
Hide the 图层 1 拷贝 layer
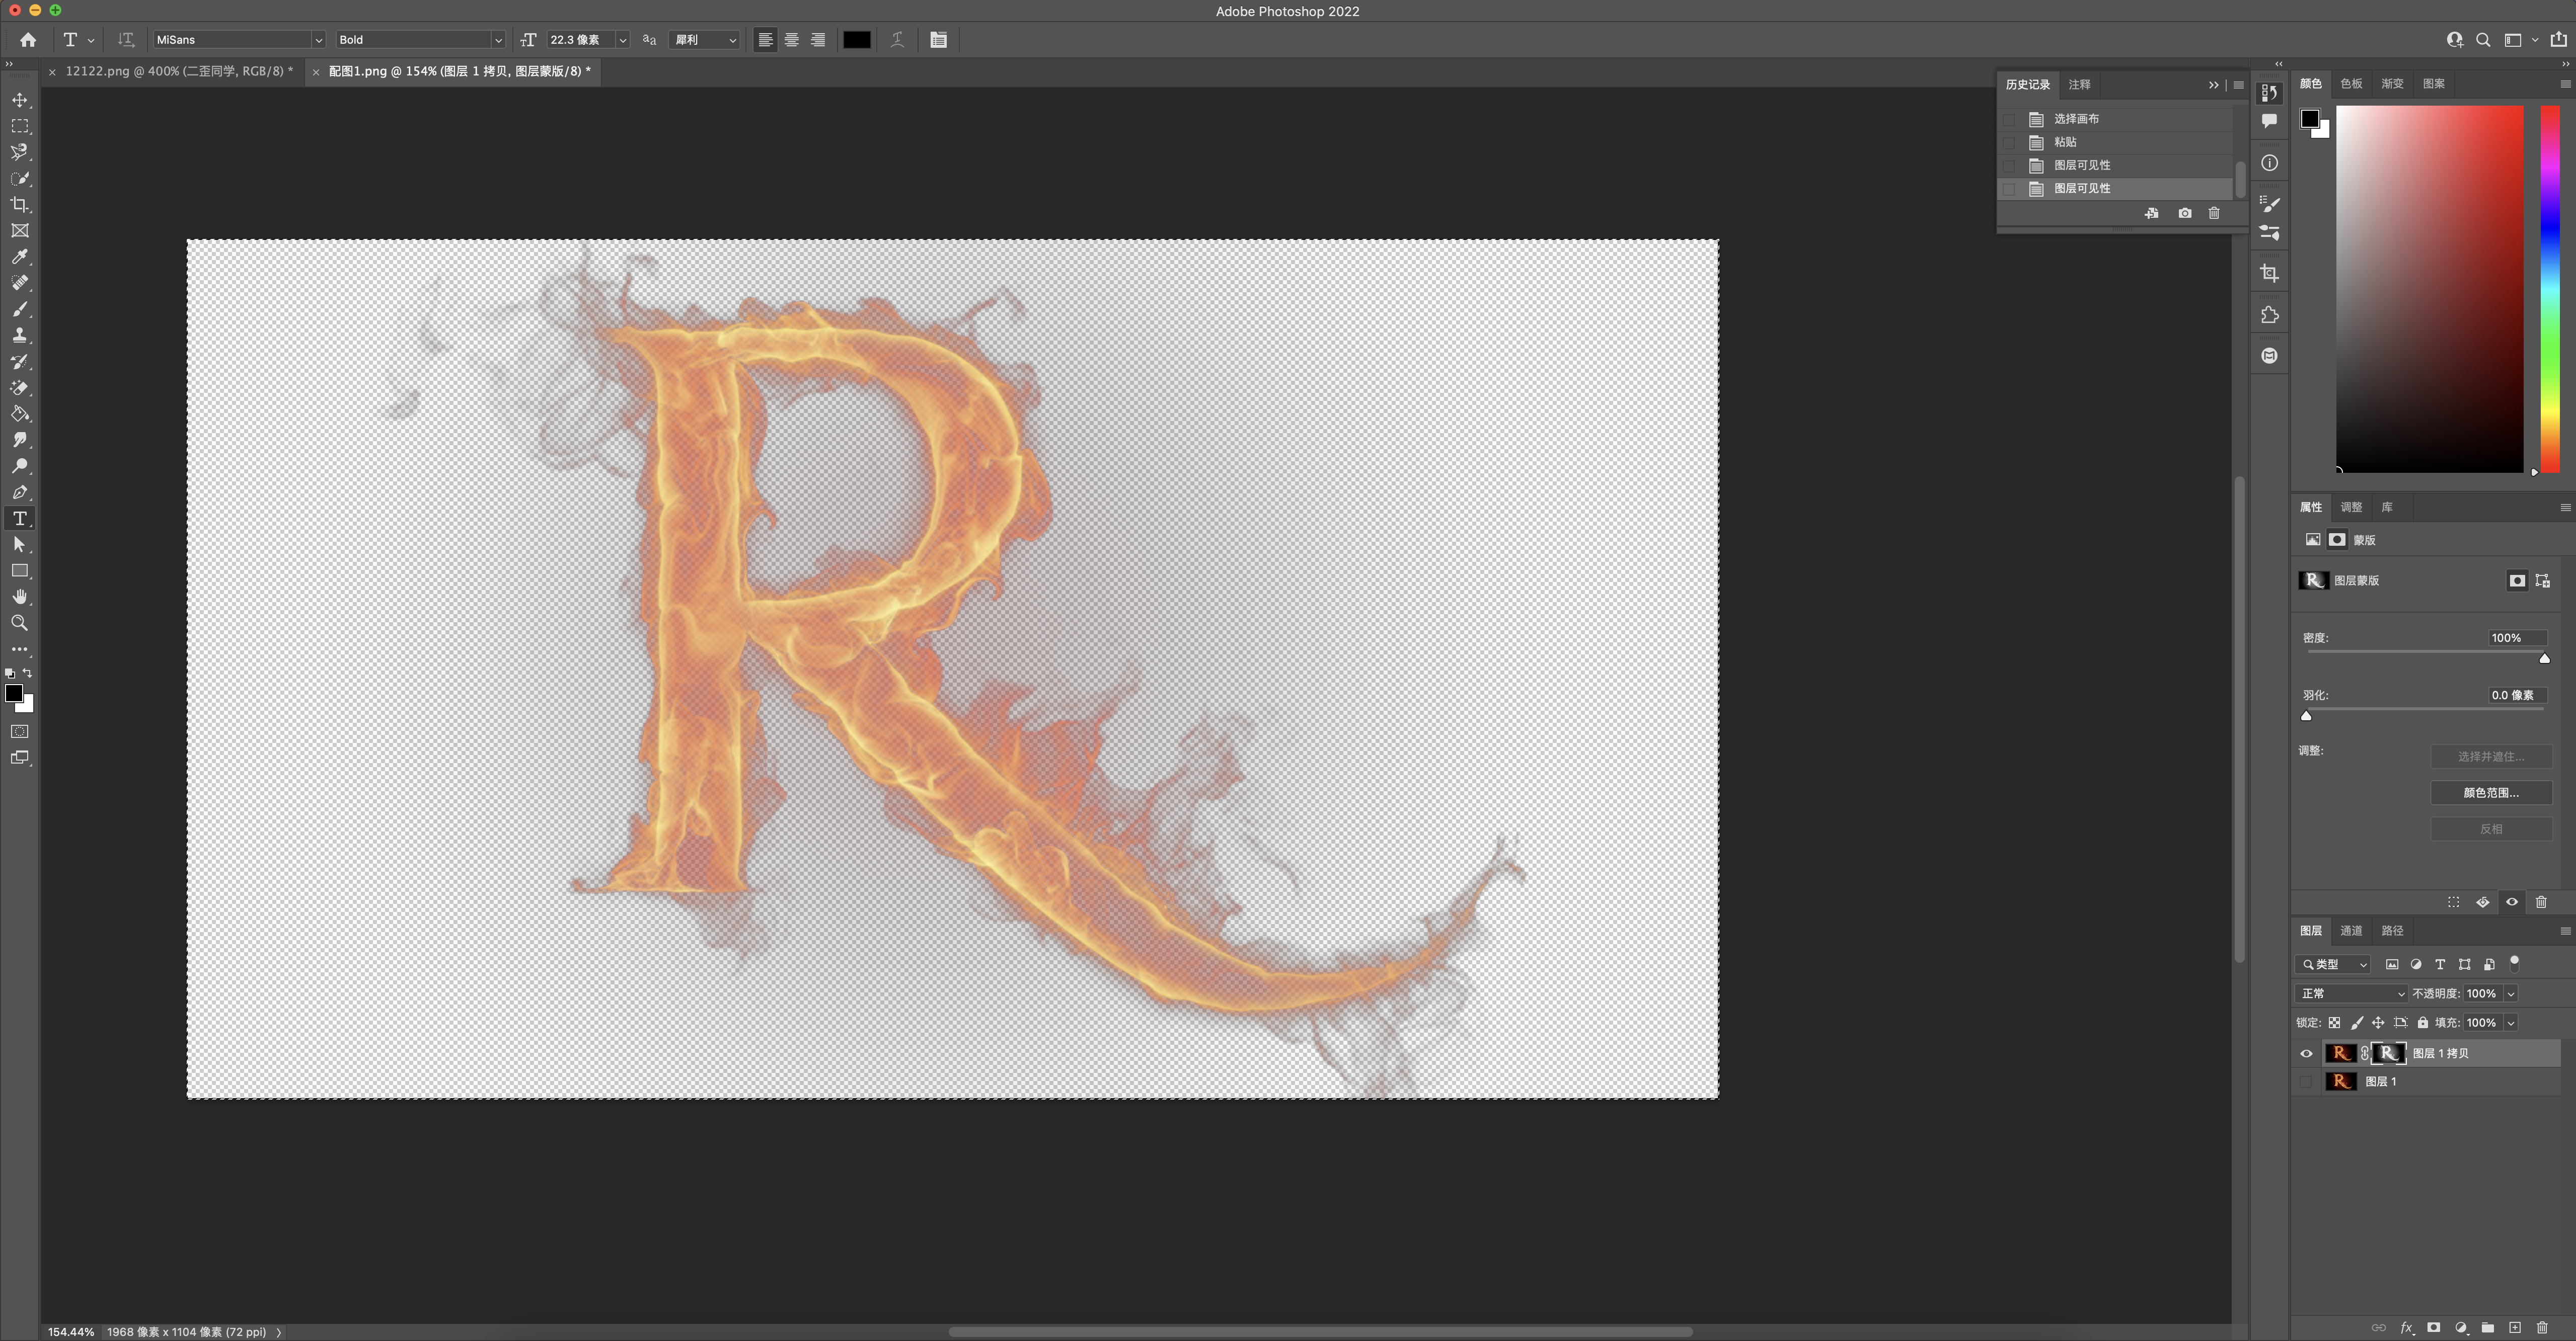click(x=2306, y=1053)
